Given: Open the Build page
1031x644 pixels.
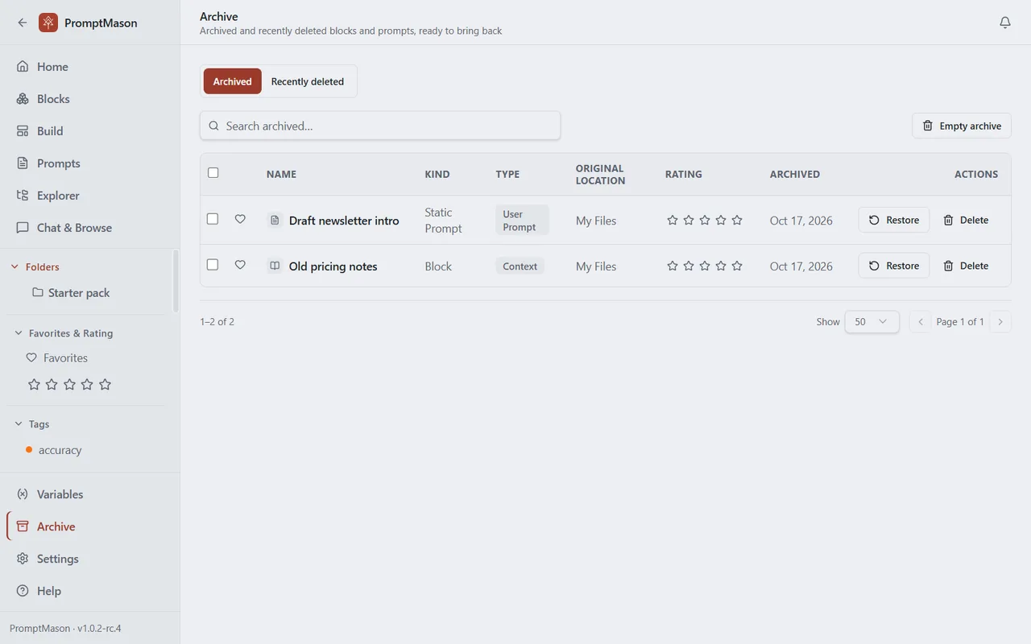Looking at the screenshot, I should pos(89,131).
